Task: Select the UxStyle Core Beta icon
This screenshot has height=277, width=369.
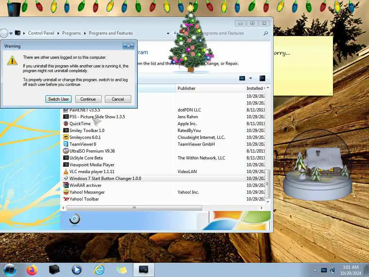Action: point(66,158)
